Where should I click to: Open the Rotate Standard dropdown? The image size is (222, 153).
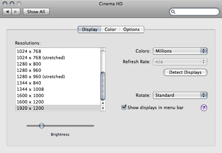pos(180,95)
